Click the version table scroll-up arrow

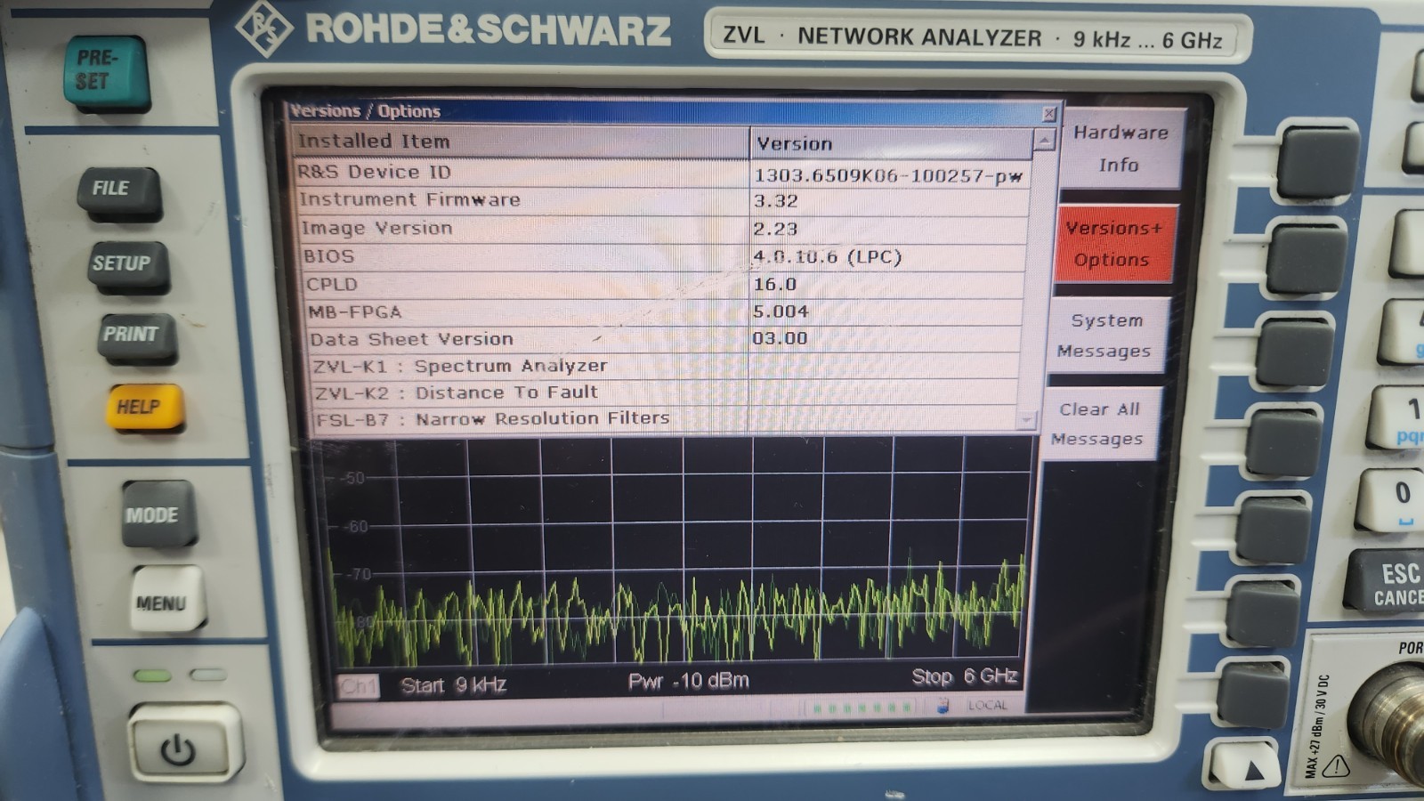pos(1044,140)
